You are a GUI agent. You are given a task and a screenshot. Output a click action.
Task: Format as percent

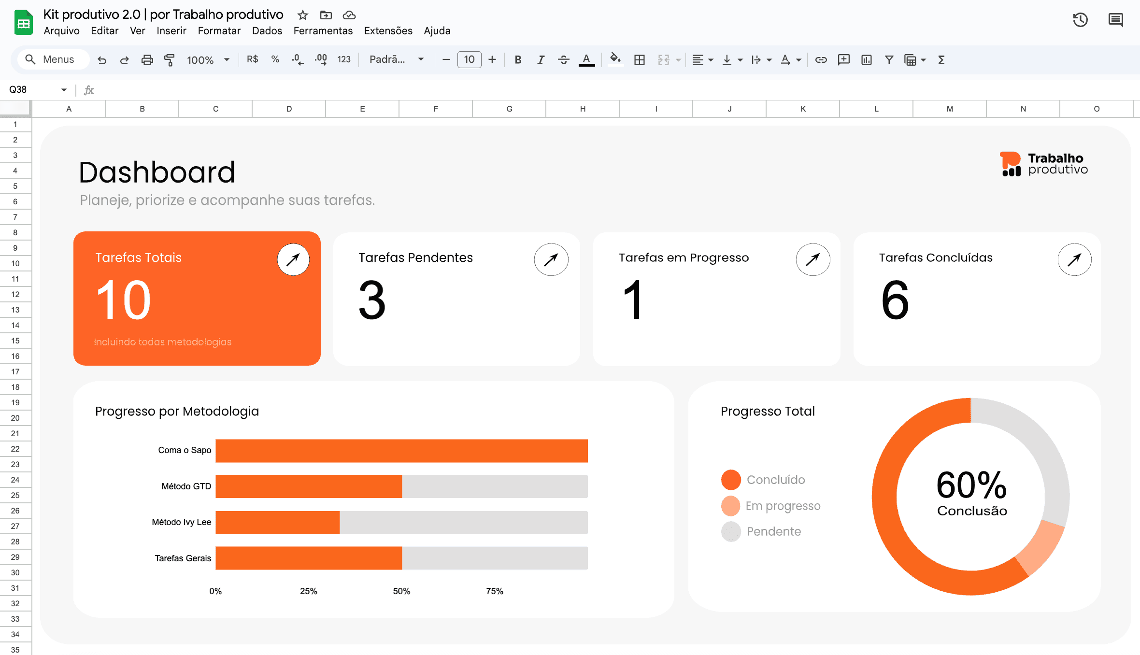275,59
